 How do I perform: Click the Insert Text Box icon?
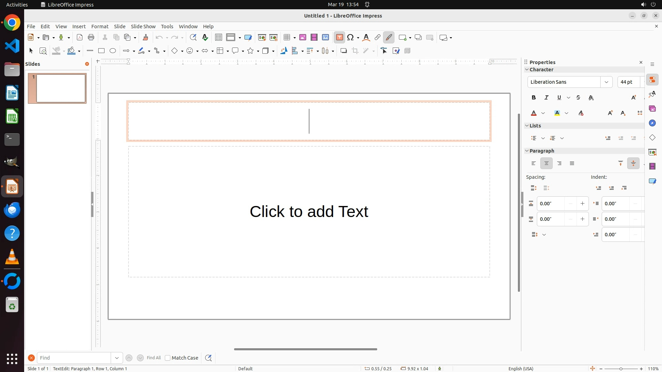coord(339,38)
